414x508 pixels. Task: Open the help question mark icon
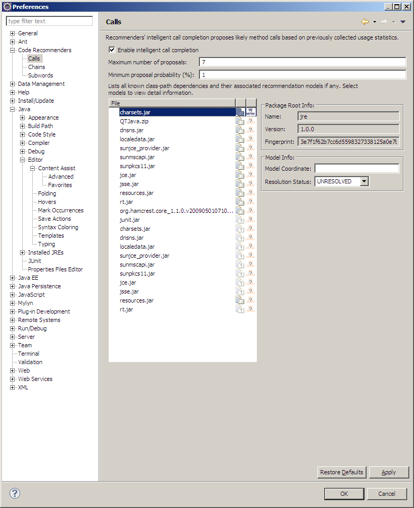tap(15, 493)
